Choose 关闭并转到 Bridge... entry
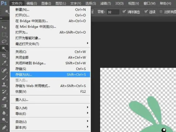176x132 pixels. click(50, 63)
